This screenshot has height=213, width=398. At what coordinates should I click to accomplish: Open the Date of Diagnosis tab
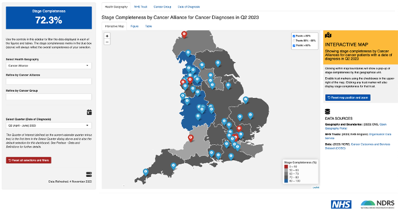(189, 7)
